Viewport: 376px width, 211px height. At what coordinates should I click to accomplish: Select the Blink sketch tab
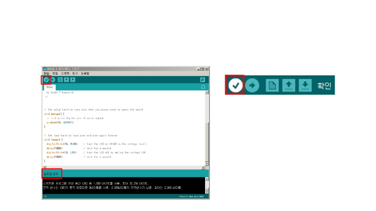pos(50,87)
